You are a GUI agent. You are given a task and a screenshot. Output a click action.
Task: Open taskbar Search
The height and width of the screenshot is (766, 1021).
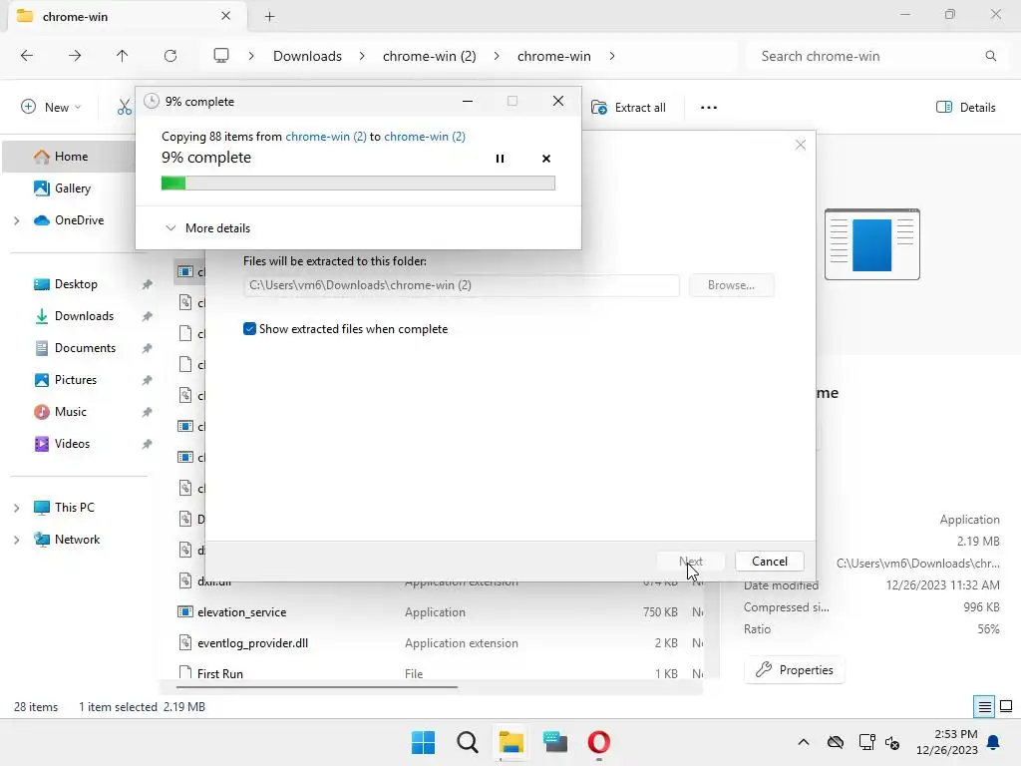(468, 742)
